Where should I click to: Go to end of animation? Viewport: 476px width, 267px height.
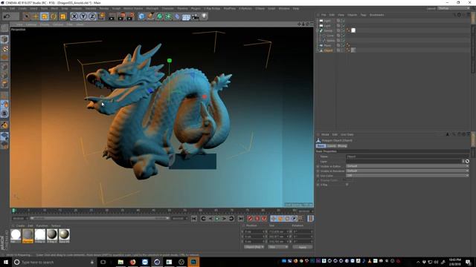click(241, 219)
